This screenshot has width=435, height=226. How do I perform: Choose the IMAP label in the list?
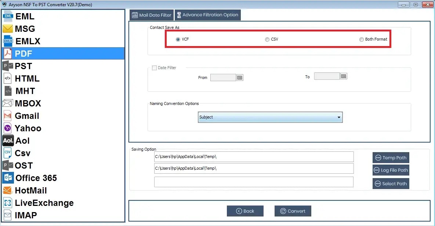(26, 215)
